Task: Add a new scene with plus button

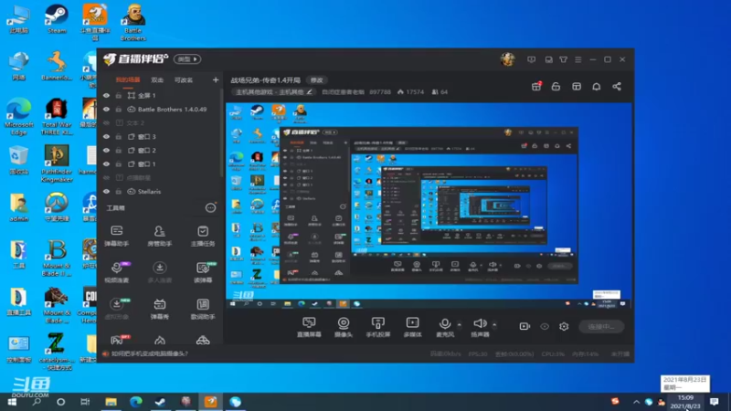Action: [216, 80]
